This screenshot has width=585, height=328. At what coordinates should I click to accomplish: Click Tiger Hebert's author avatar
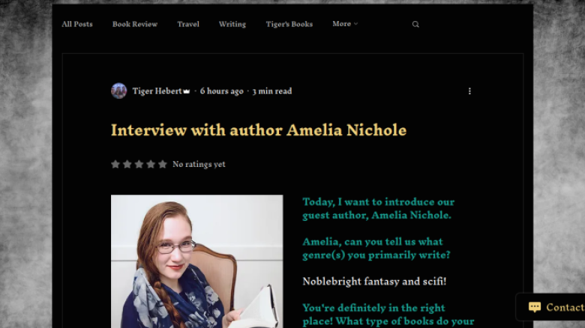[119, 91]
